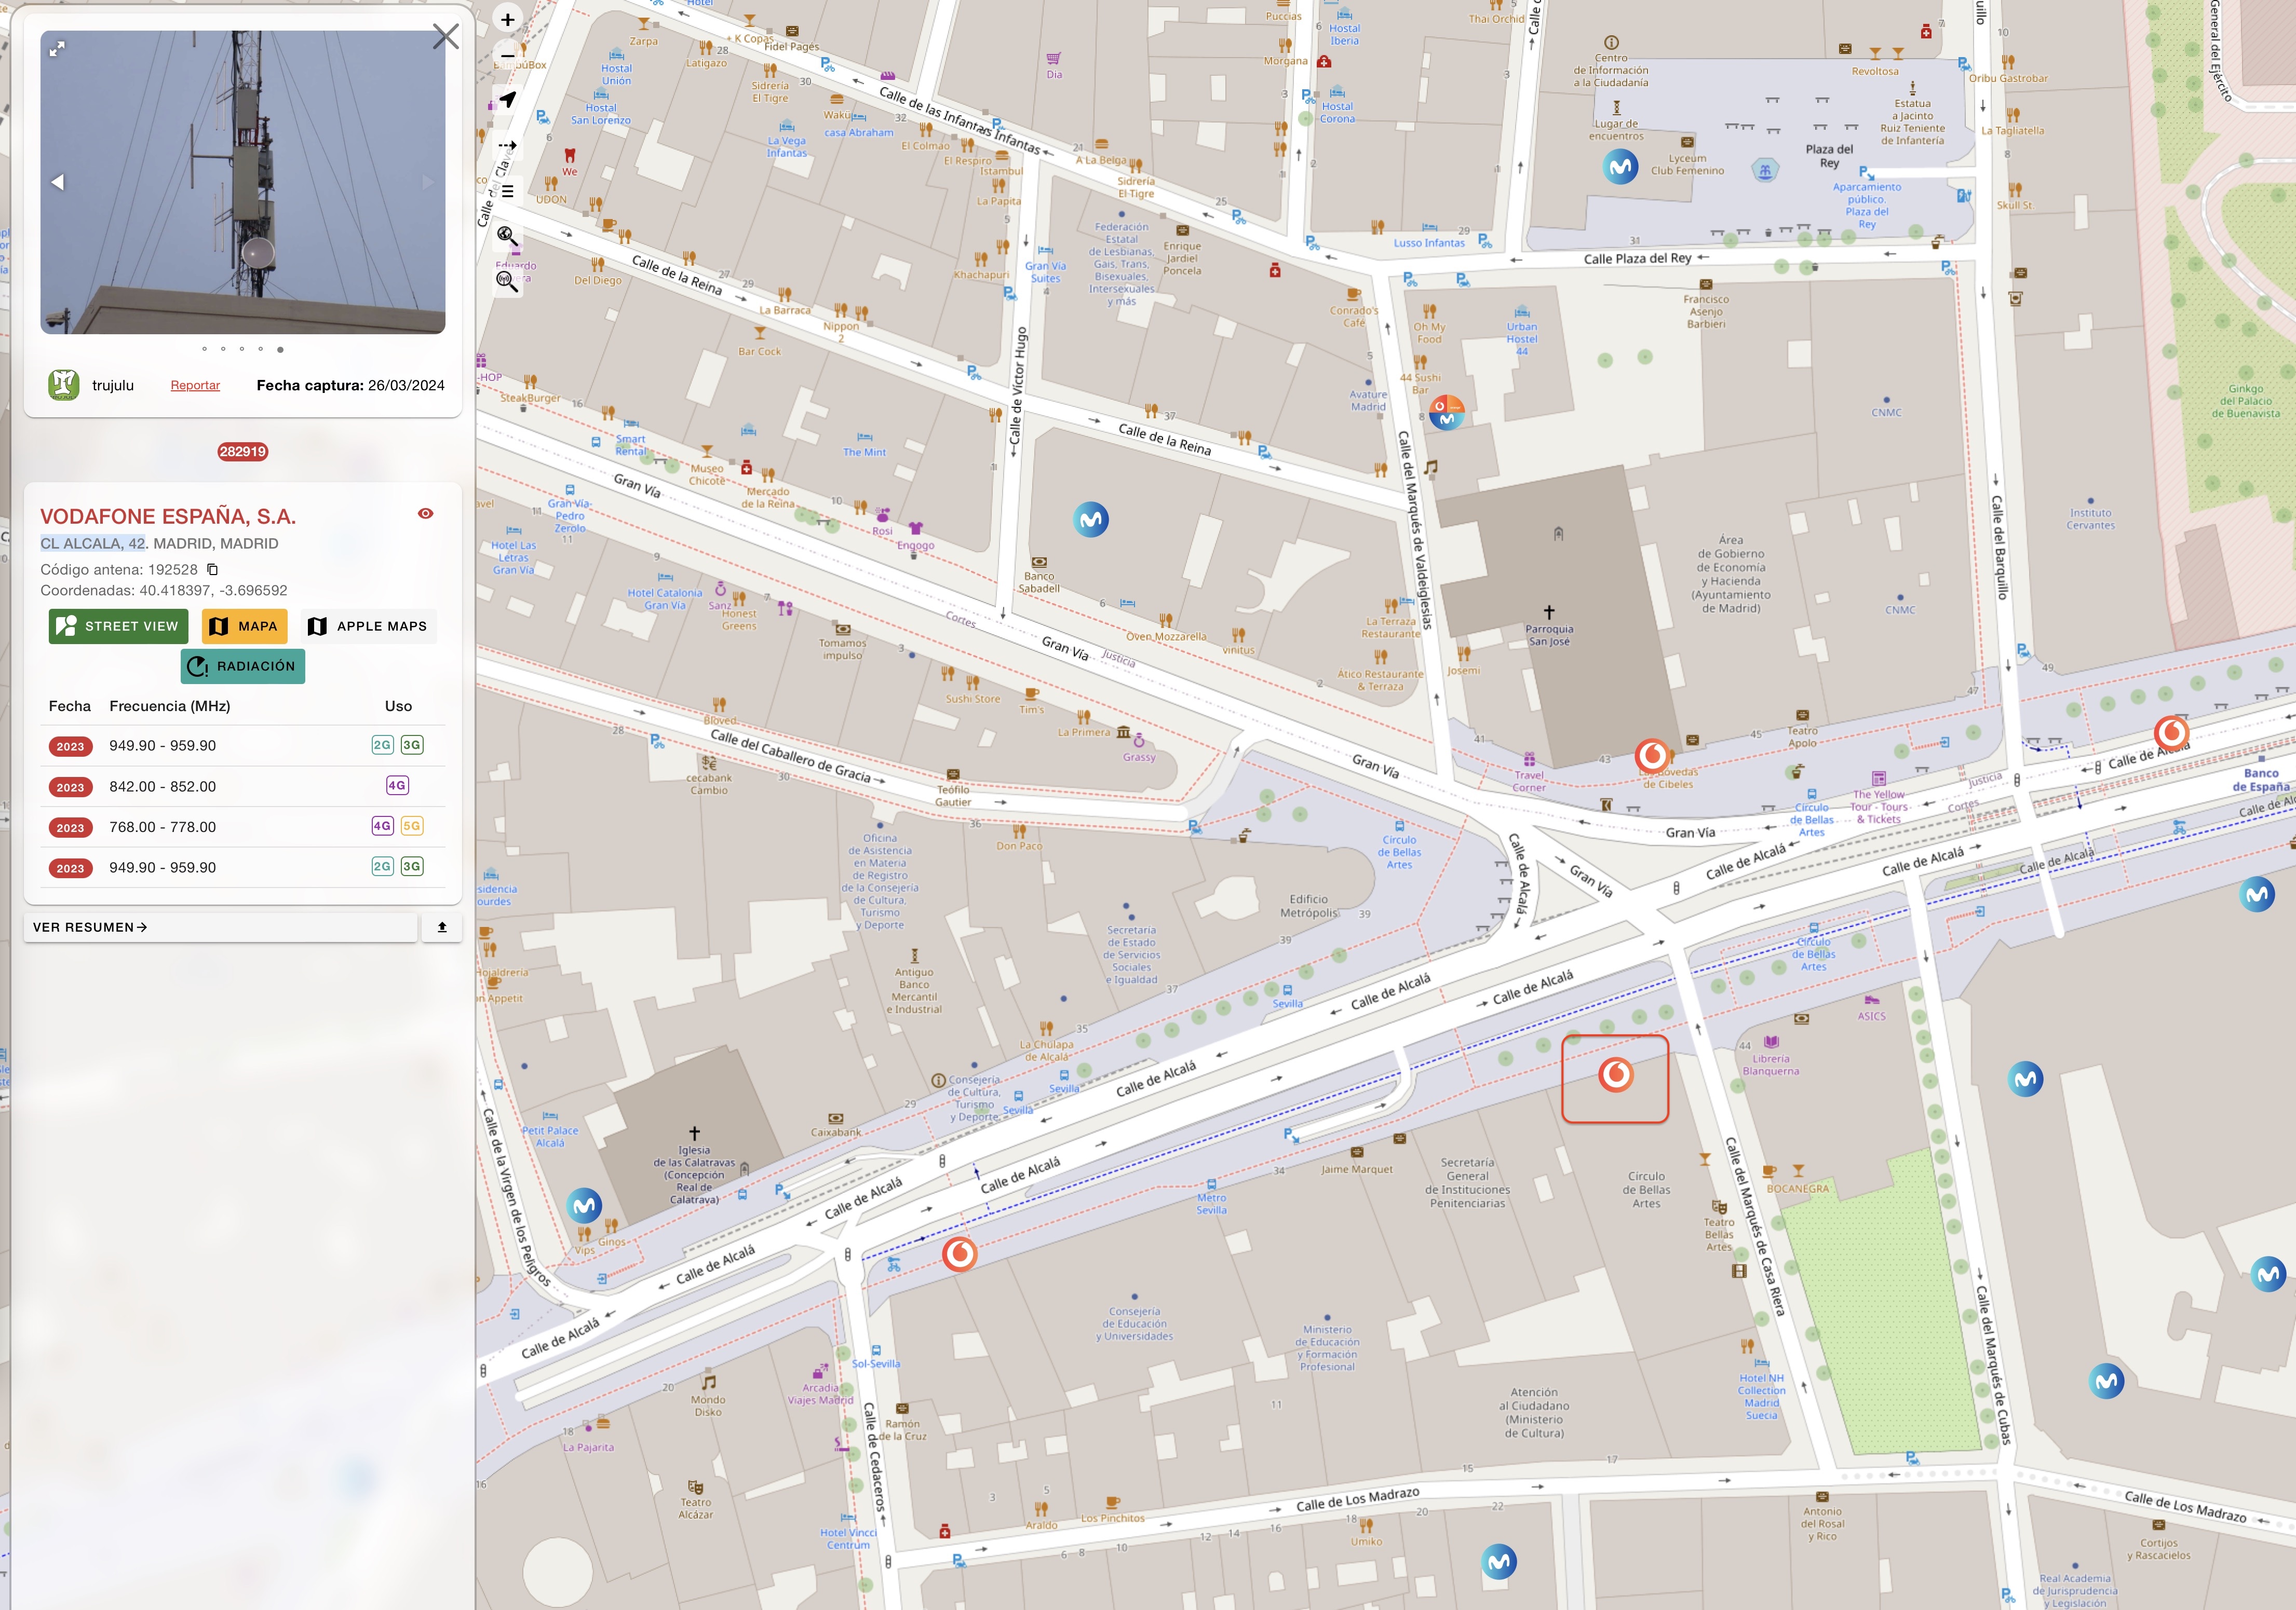Show the previous antenna photo
Image resolution: width=2296 pixels, height=1610 pixels.
(x=58, y=182)
